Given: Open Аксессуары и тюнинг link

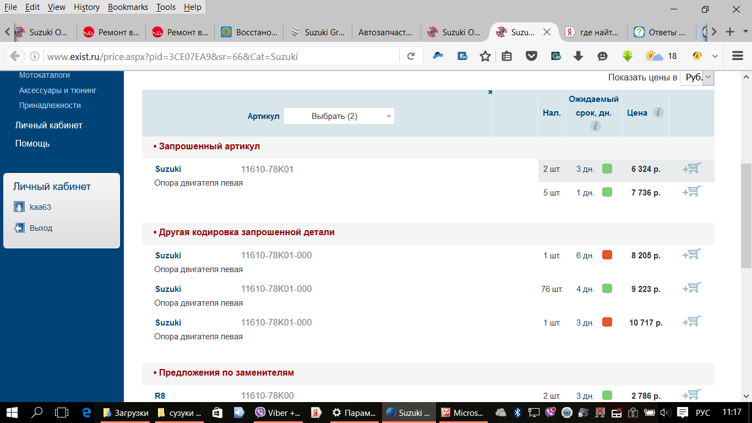Looking at the screenshot, I should tap(58, 90).
